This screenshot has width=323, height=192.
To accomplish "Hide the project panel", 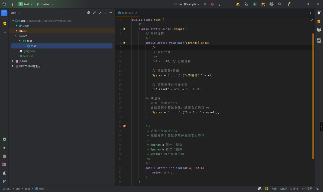I will pyautogui.click(x=111, y=13).
